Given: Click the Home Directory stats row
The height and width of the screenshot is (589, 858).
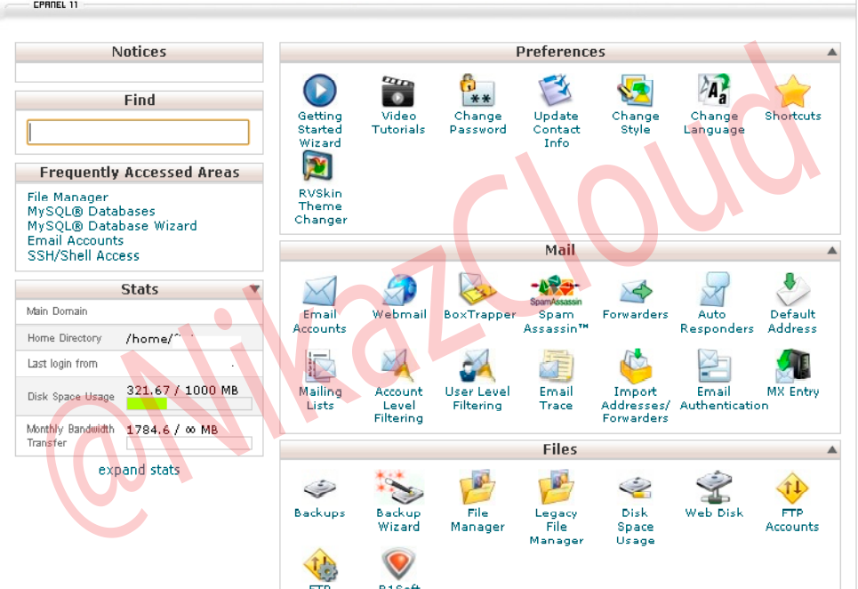Looking at the screenshot, I should coord(139,338).
